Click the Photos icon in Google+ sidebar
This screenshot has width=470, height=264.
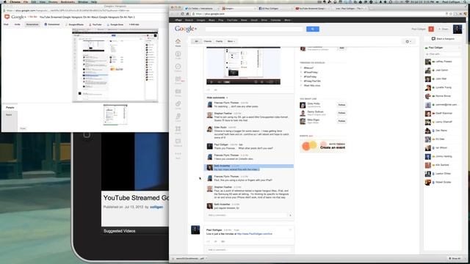tap(178, 92)
